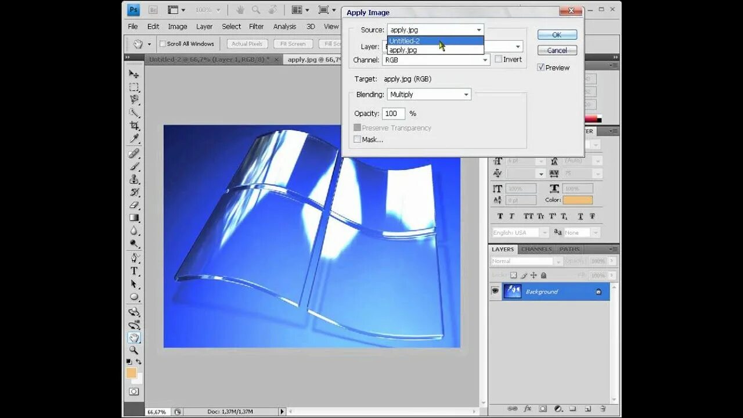Select the Healing Brush tool
Image resolution: width=743 pixels, height=418 pixels.
point(134,153)
